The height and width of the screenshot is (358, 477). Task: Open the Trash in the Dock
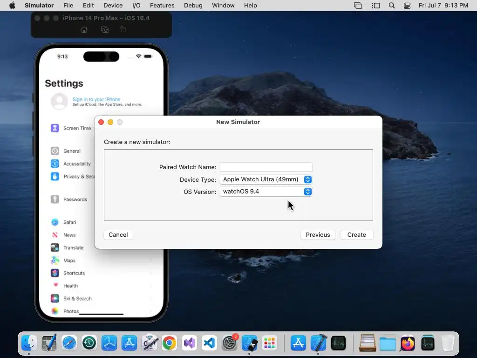[x=448, y=343]
